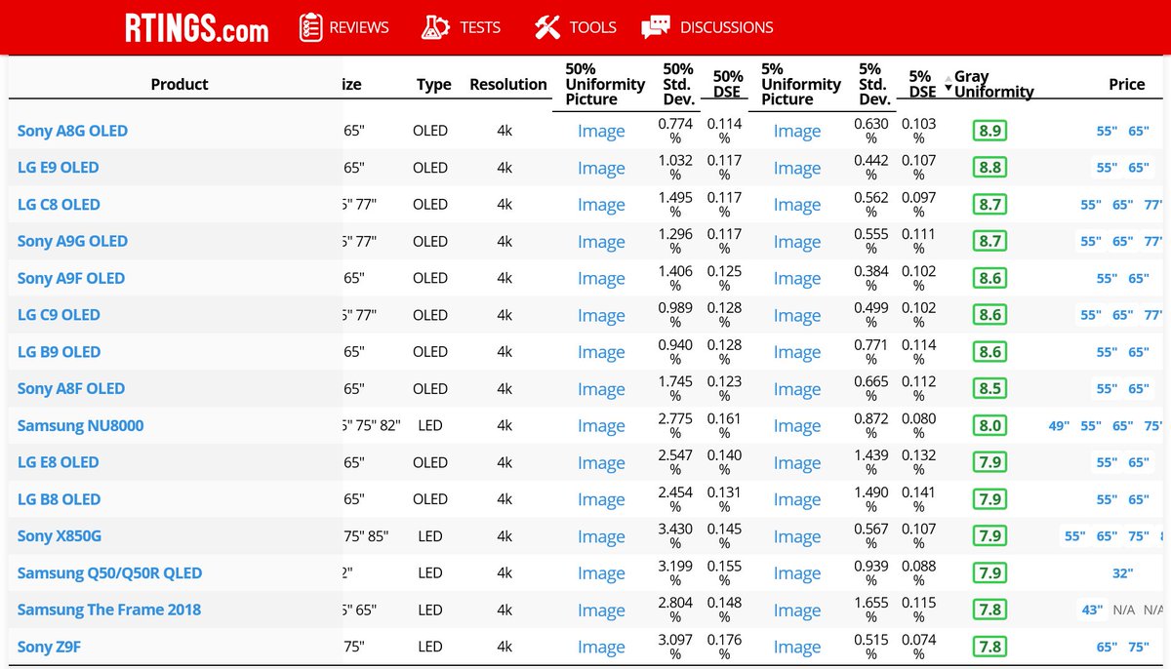Open Sony A8F OLED review link

(x=71, y=388)
